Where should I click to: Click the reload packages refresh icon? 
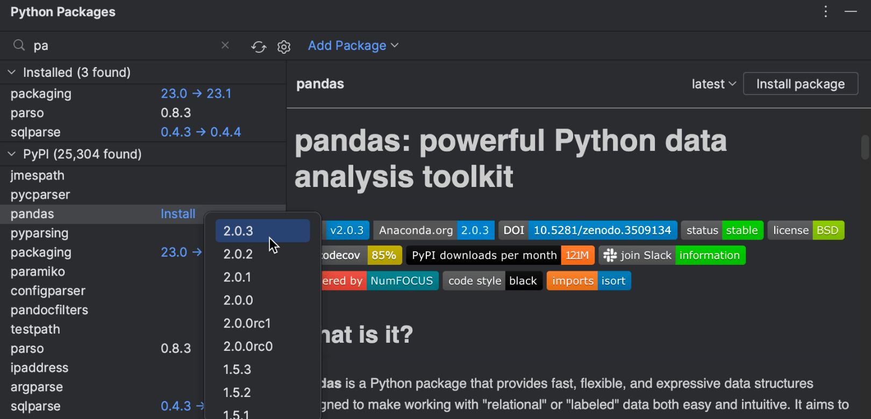(259, 47)
